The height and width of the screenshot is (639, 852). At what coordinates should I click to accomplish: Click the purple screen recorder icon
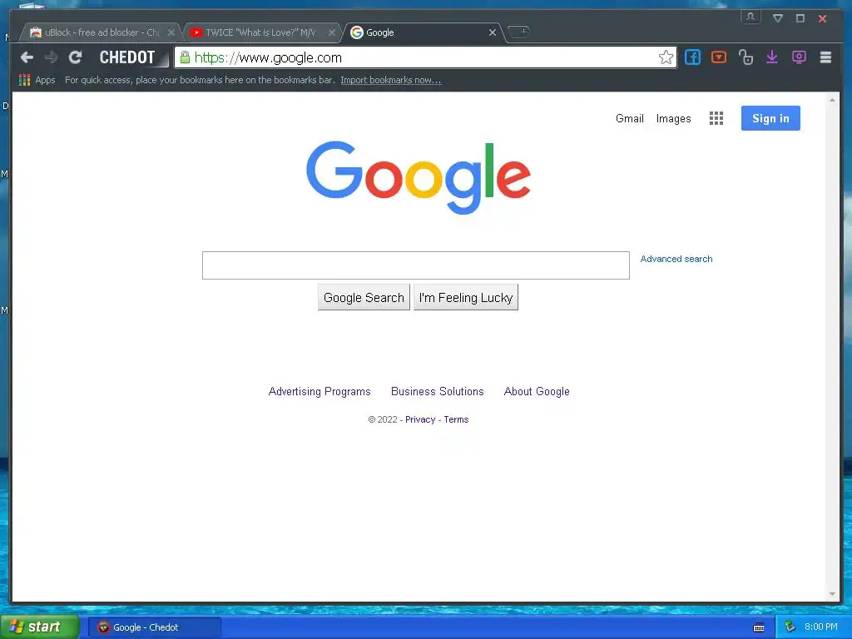[799, 57]
